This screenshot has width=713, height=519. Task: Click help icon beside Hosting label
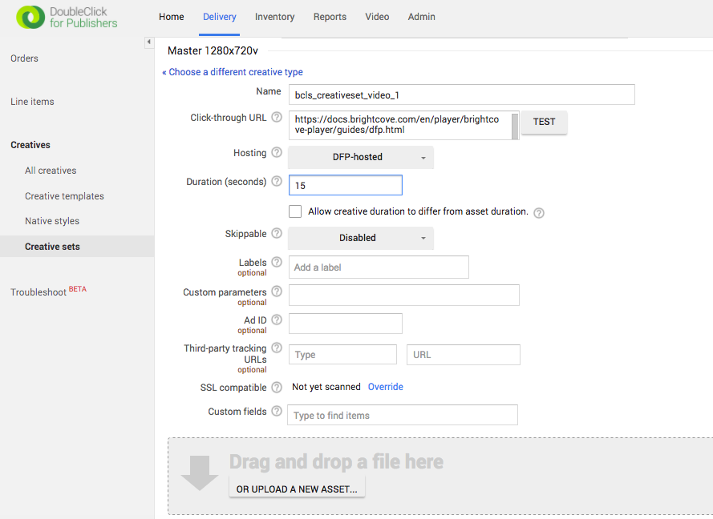[277, 153]
